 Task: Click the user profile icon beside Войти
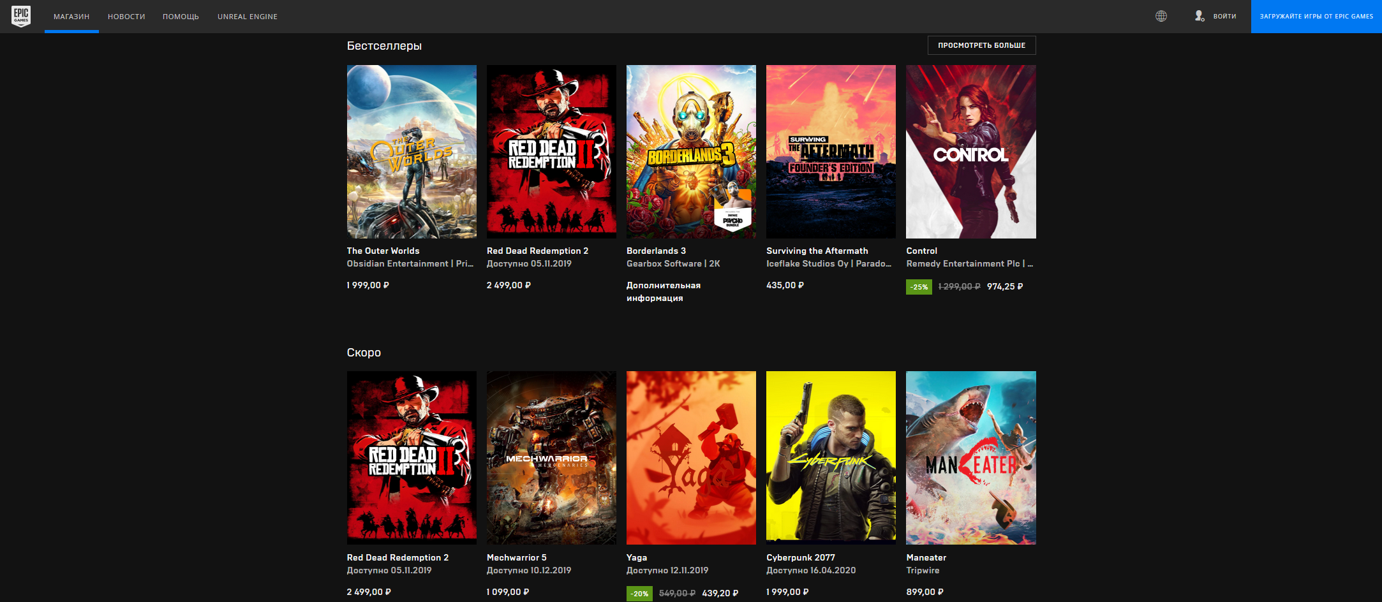(1200, 16)
